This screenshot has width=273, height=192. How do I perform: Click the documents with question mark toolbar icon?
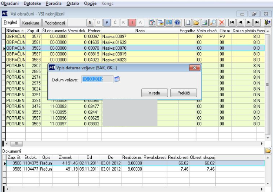[152, 23]
